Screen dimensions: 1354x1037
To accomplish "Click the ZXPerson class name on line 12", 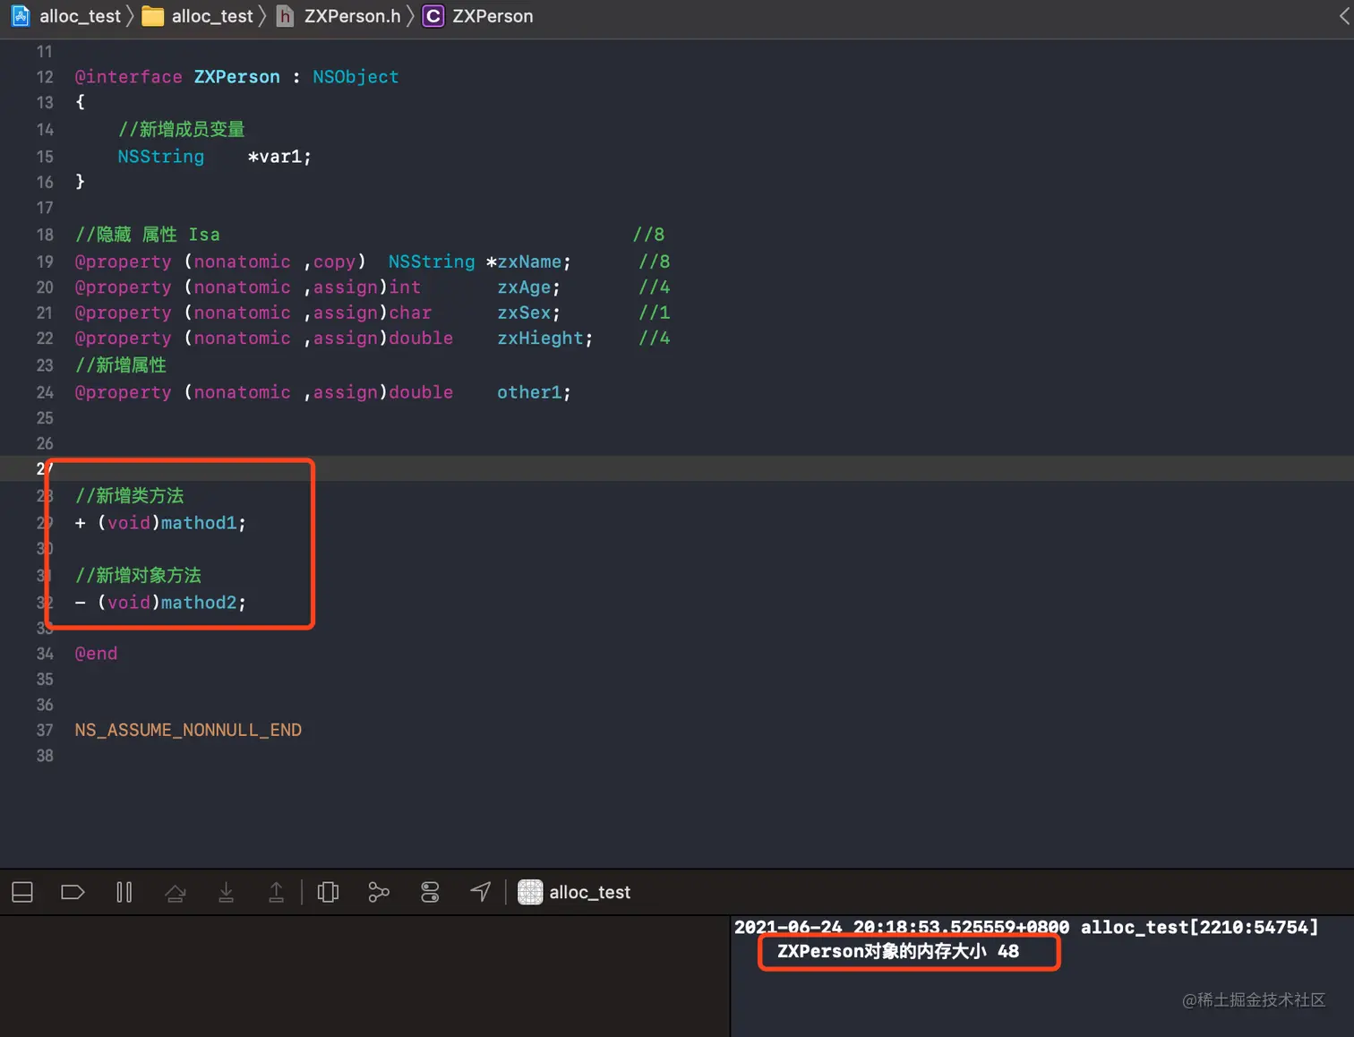I will (x=236, y=77).
